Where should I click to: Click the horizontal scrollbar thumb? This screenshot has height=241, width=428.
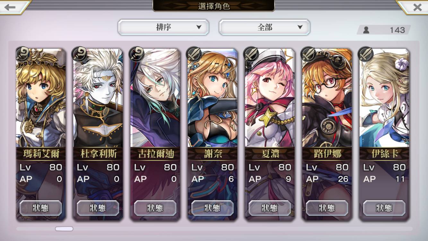pyautogui.click(x=64, y=229)
